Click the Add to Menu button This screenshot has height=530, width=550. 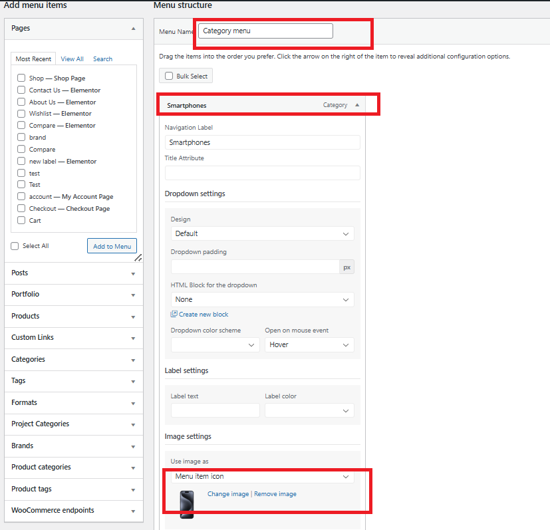pyautogui.click(x=112, y=246)
